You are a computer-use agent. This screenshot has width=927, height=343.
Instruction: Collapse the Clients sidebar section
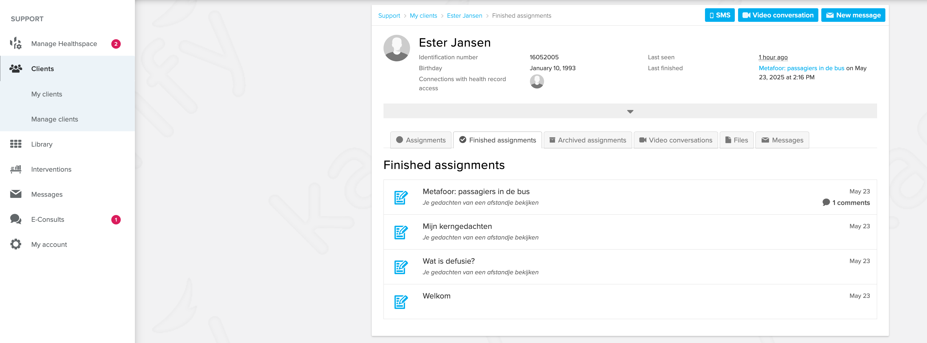click(x=42, y=69)
